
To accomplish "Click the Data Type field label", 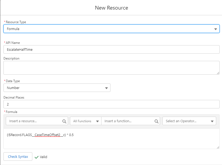I will click(x=13, y=81).
